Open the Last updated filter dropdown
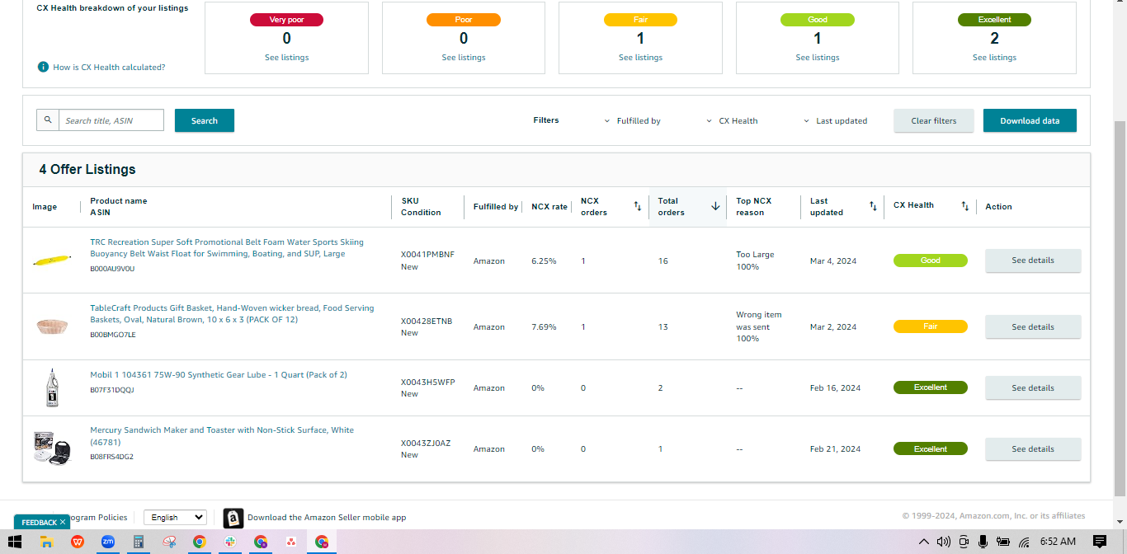Image resolution: width=1127 pixels, height=554 pixels. coord(836,120)
